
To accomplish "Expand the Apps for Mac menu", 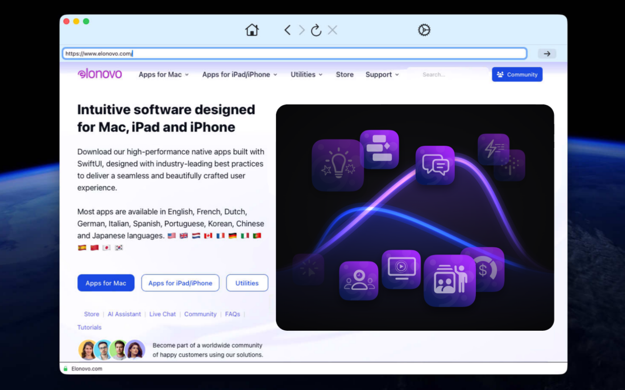I will pyautogui.click(x=163, y=74).
